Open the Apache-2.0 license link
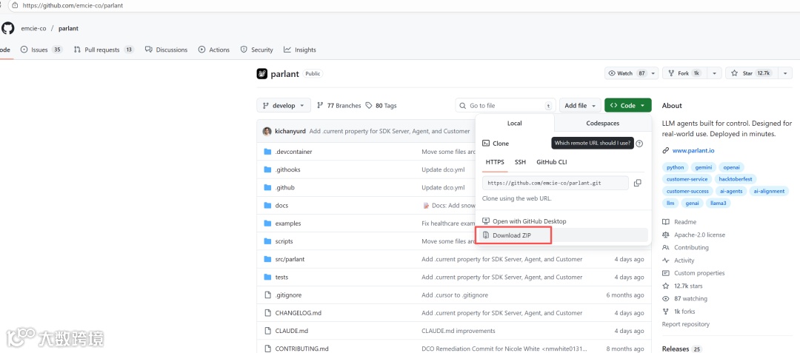This screenshot has height=353, width=800. [699, 235]
